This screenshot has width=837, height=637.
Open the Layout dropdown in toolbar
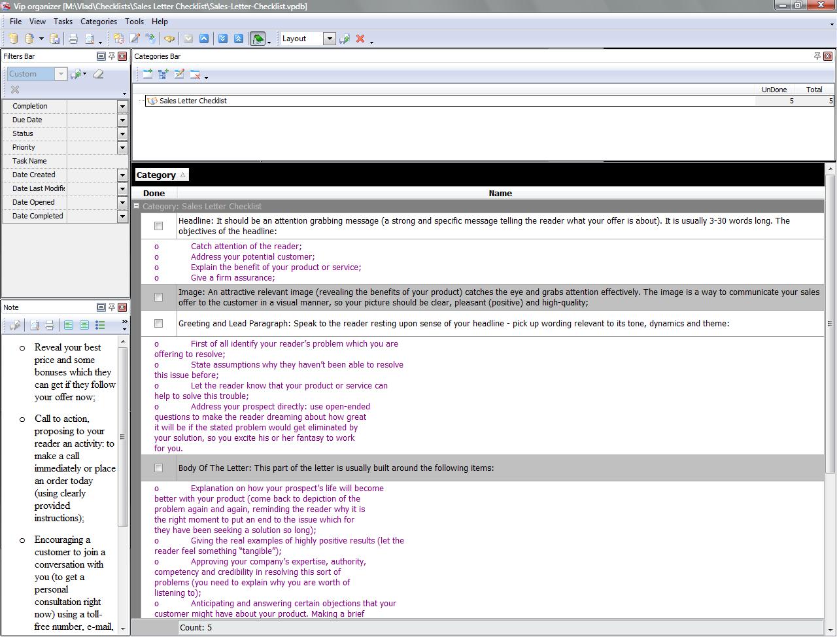pos(330,39)
